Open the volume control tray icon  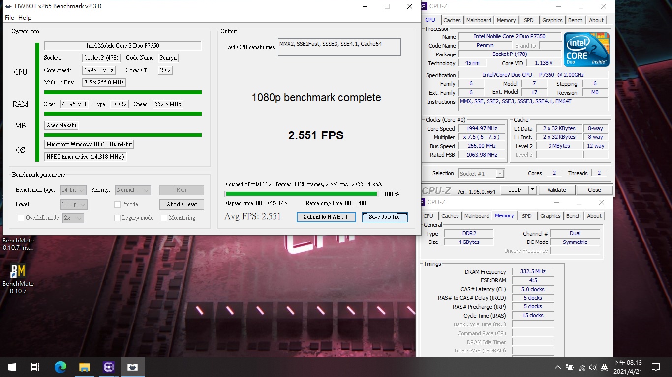(x=593, y=367)
